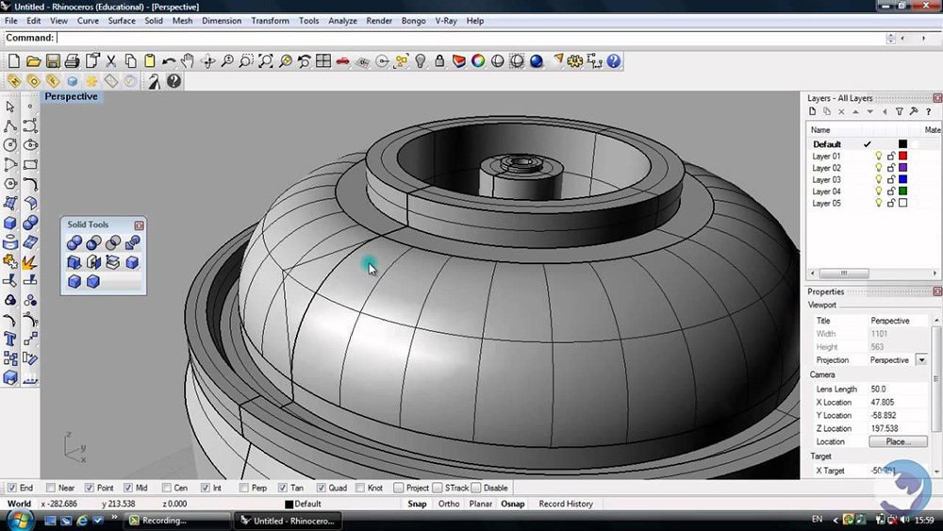Screen dimensions: 943x531
Task: Click the Boolean Union icon in Solid Tools
Action: [x=74, y=243]
